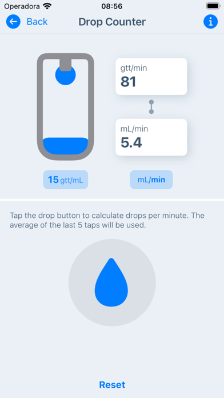Tap the back arrow circle icon
The height and width of the screenshot is (398, 224).
[x=13, y=22]
